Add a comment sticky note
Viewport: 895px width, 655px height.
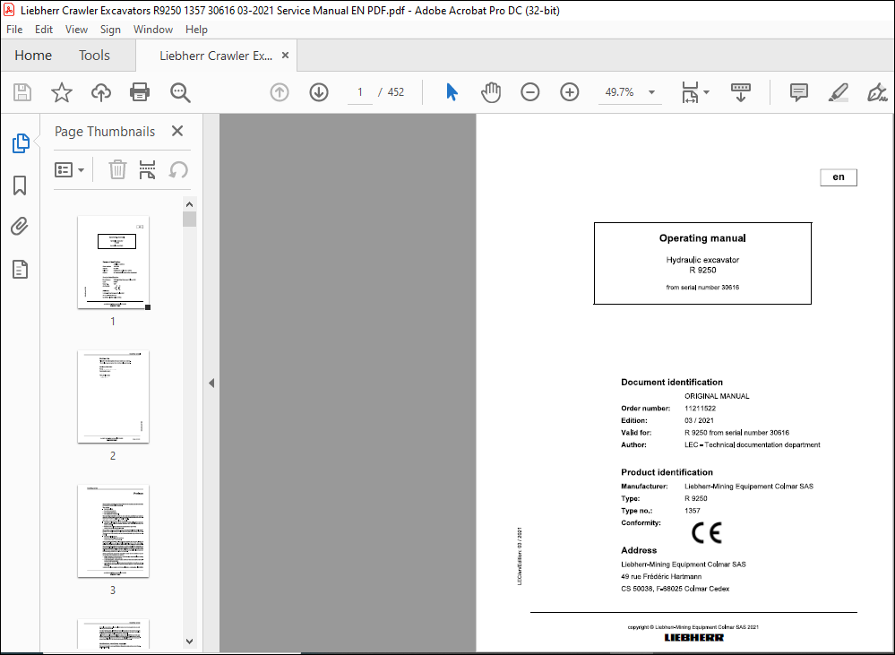[798, 92]
